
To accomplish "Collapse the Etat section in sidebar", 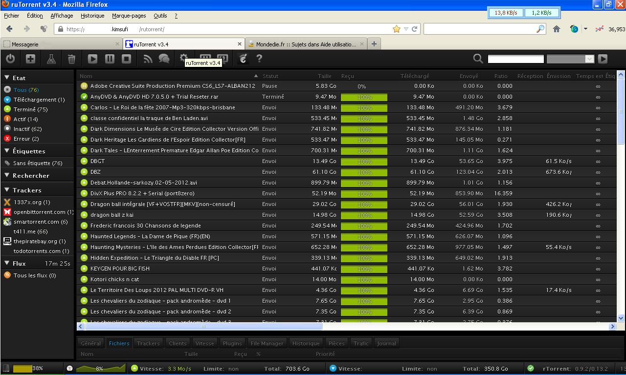I will [7, 78].
